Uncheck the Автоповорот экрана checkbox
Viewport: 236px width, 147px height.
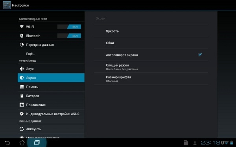click(200, 54)
